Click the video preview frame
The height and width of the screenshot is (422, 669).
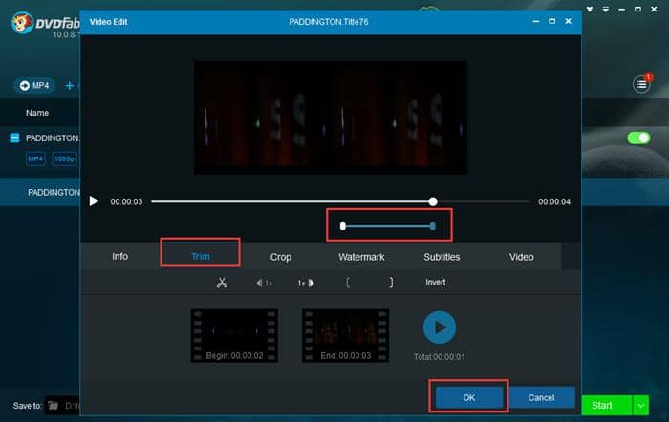click(331, 117)
